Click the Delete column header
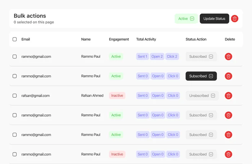Image resolution: width=252 pixels, height=164 pixels. 230,39
